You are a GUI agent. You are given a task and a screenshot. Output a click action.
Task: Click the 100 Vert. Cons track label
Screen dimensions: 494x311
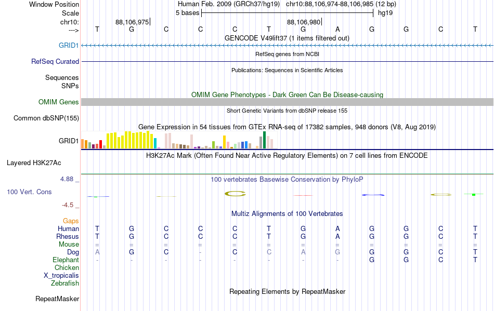coord(29,192)
